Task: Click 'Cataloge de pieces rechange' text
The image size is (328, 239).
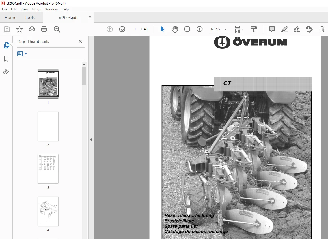Action: [x=196, y=232]
